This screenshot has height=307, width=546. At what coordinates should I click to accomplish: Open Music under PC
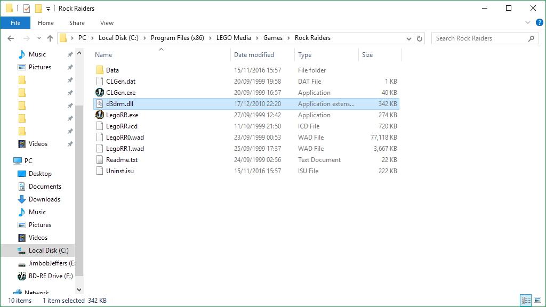click(x=37, y=212)
